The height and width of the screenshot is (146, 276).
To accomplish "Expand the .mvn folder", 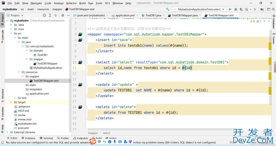I will point(11,29).
